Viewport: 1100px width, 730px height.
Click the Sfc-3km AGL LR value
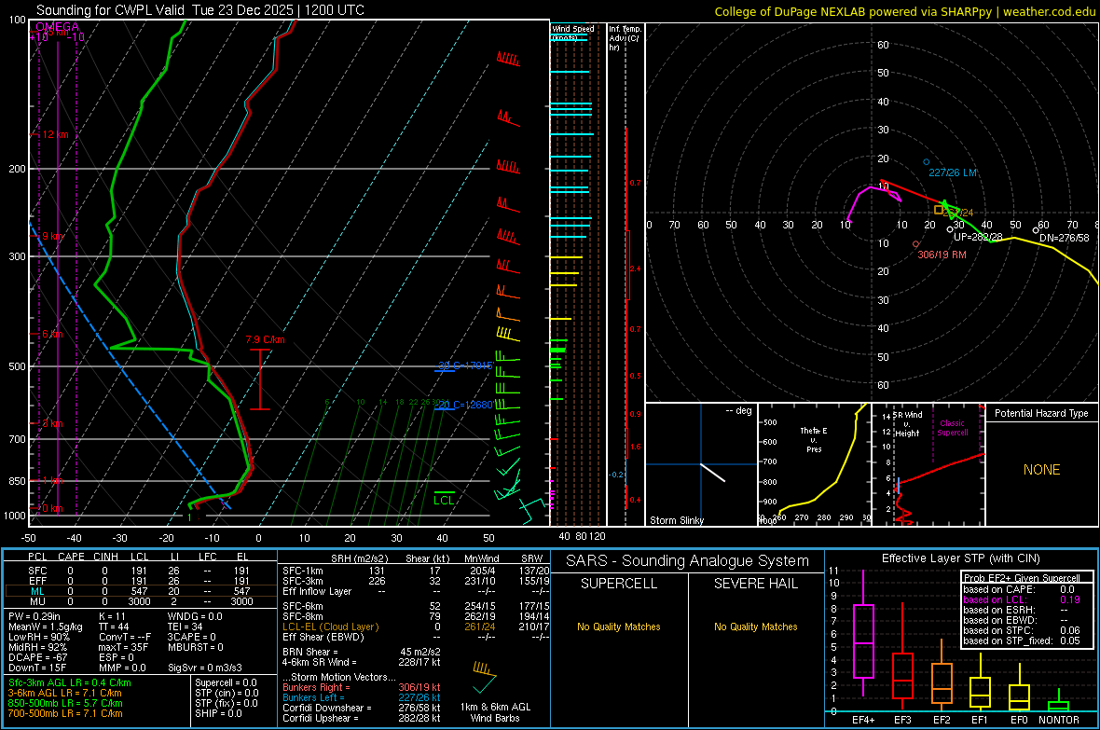(70, 683)
